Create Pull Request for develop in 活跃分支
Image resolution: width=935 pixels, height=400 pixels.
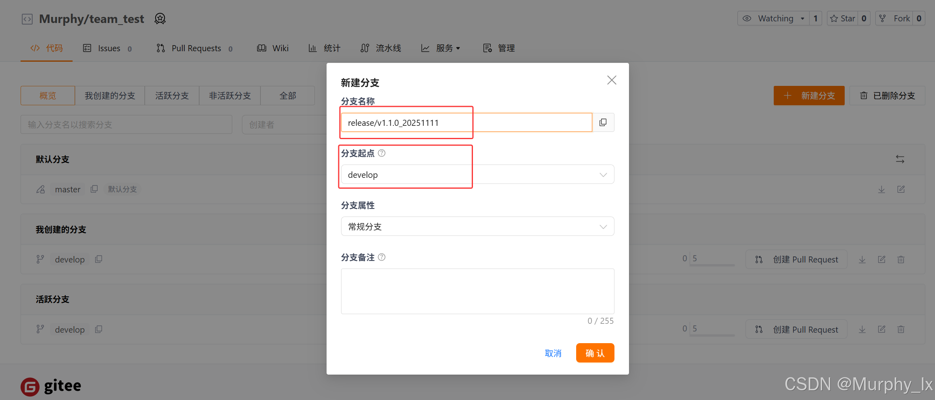pyautogui.click(x=796, y=329)
